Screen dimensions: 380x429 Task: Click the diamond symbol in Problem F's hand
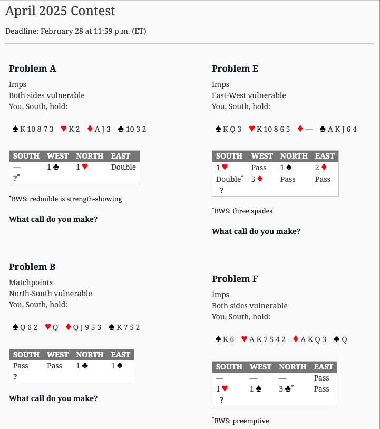pyautogui.click(x=296, y=340)
